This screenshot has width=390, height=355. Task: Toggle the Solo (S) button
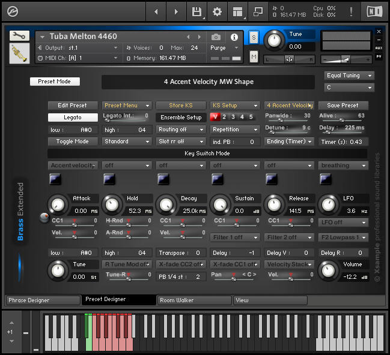click(x=254, y=37)
